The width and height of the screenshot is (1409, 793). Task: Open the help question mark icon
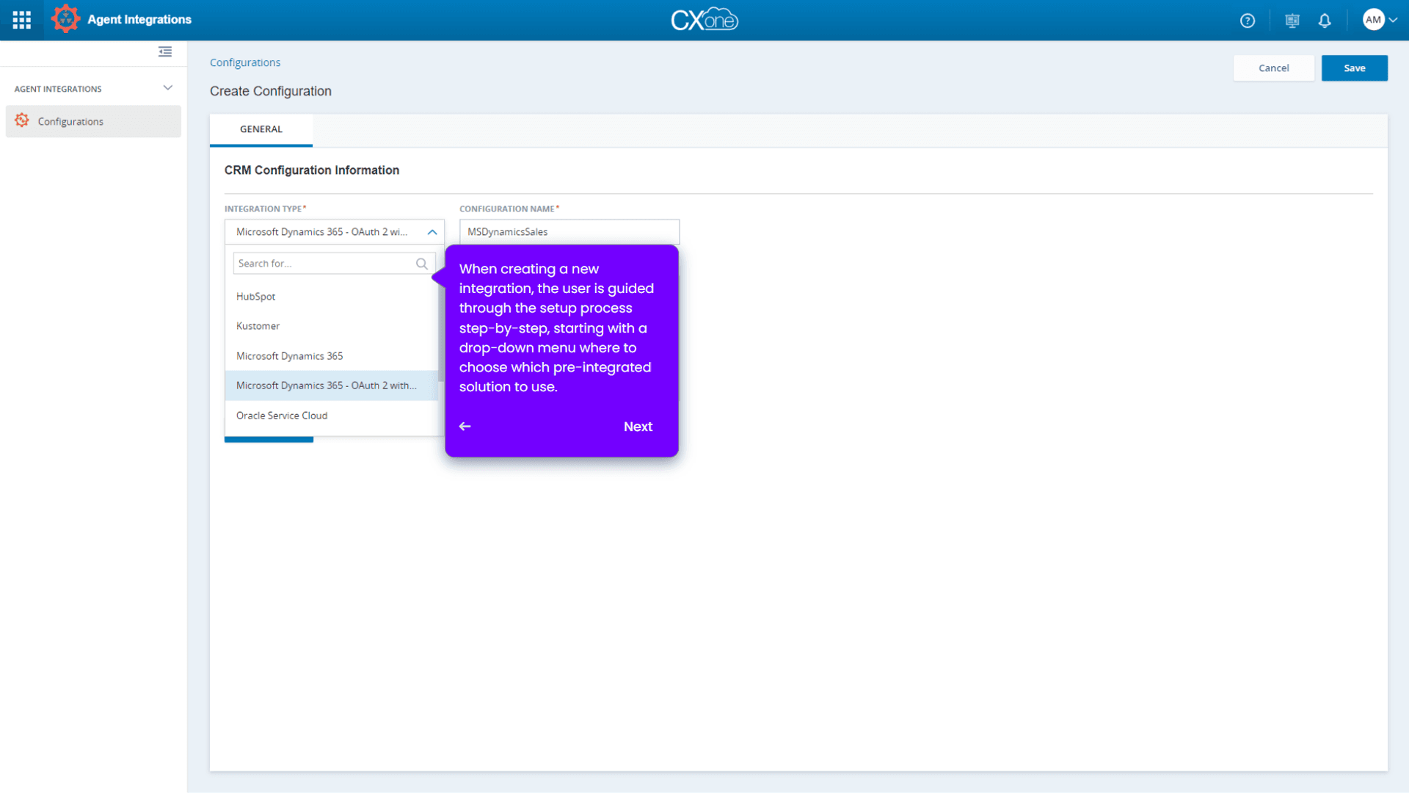pos(1248,21)
